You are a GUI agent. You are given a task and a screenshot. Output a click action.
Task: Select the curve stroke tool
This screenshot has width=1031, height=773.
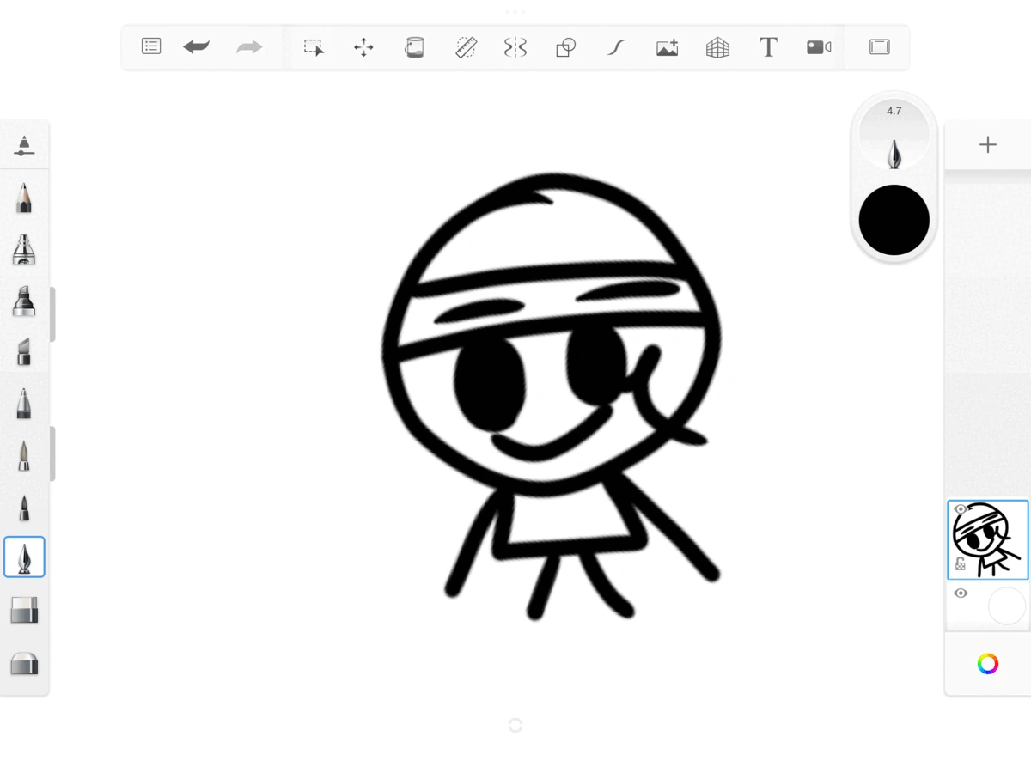click(615, 46)
